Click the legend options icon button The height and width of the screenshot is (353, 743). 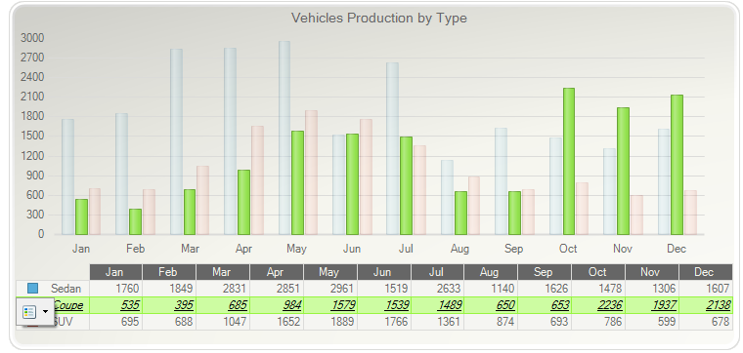29,311
